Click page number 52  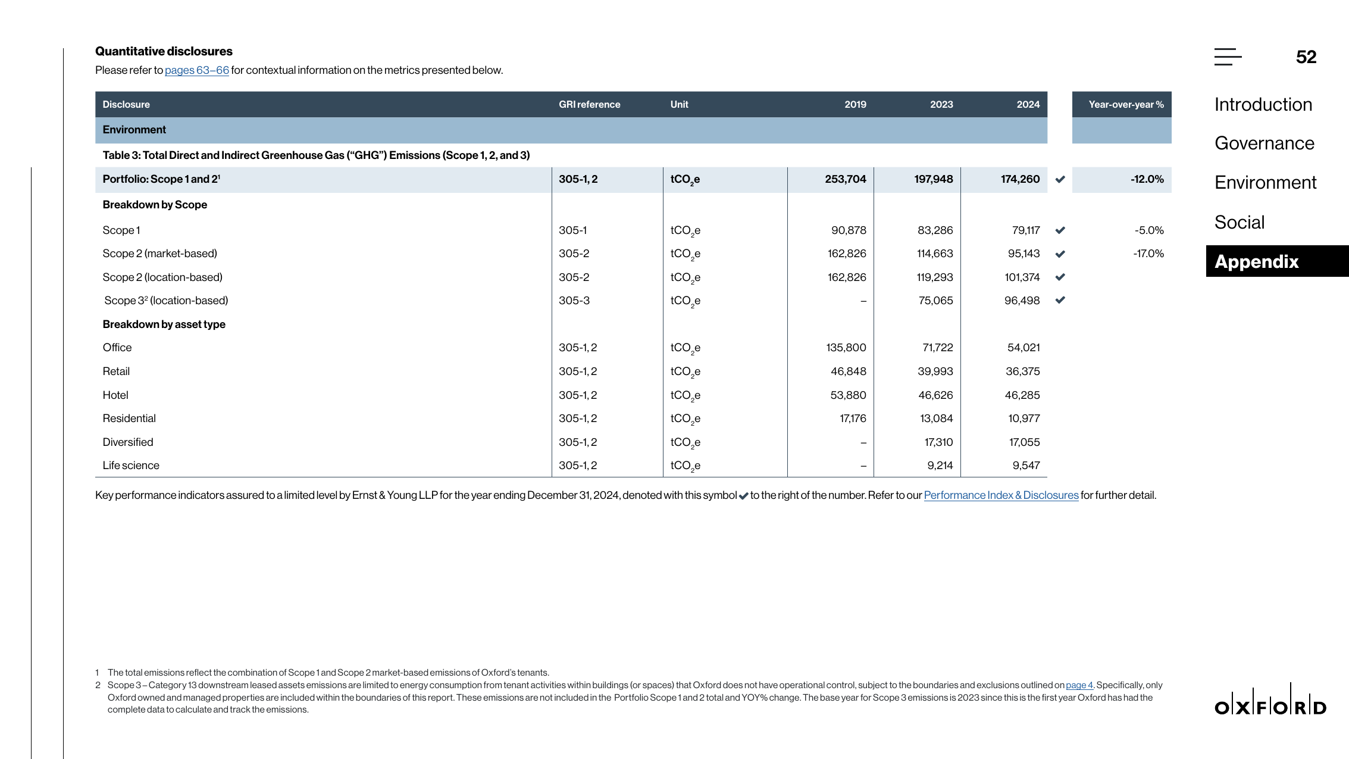[1306, 57]
